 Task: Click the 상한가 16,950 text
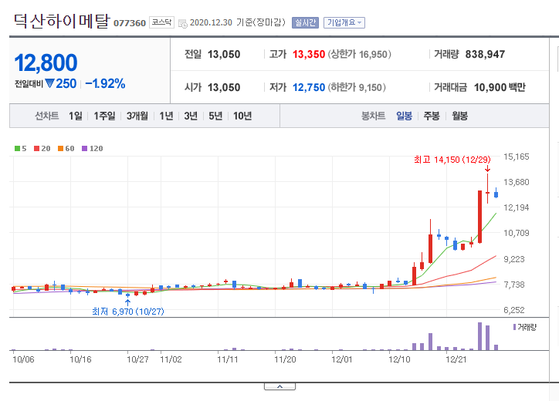[359, 55]
